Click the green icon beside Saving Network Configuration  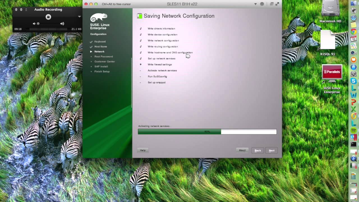(x=139, y=16)
